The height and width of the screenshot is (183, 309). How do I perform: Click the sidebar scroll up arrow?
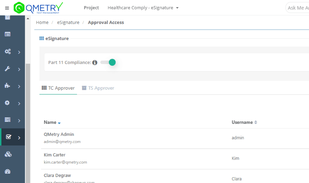[28, 19]
